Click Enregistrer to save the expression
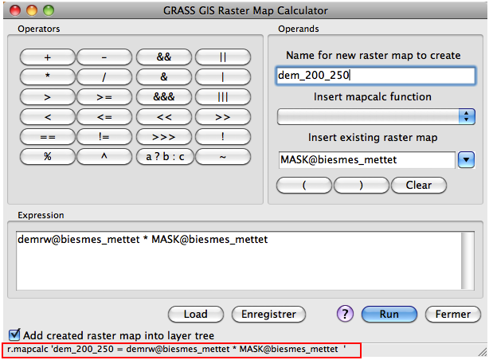This screenshot has width=489, height=360. coord(268,314)
